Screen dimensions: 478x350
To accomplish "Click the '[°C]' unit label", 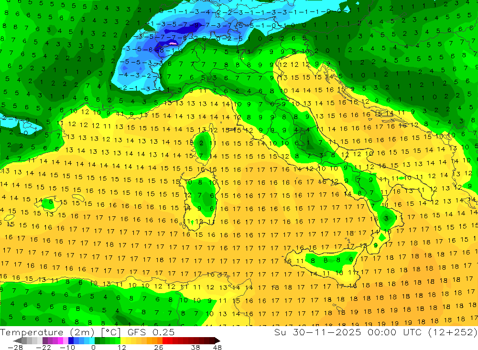I will tap(111, 332).
